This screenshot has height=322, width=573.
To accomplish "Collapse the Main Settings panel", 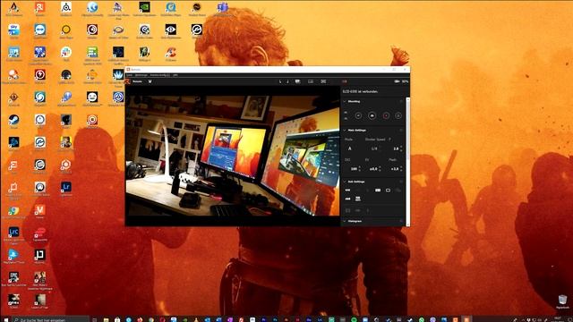I will point(345,130).
